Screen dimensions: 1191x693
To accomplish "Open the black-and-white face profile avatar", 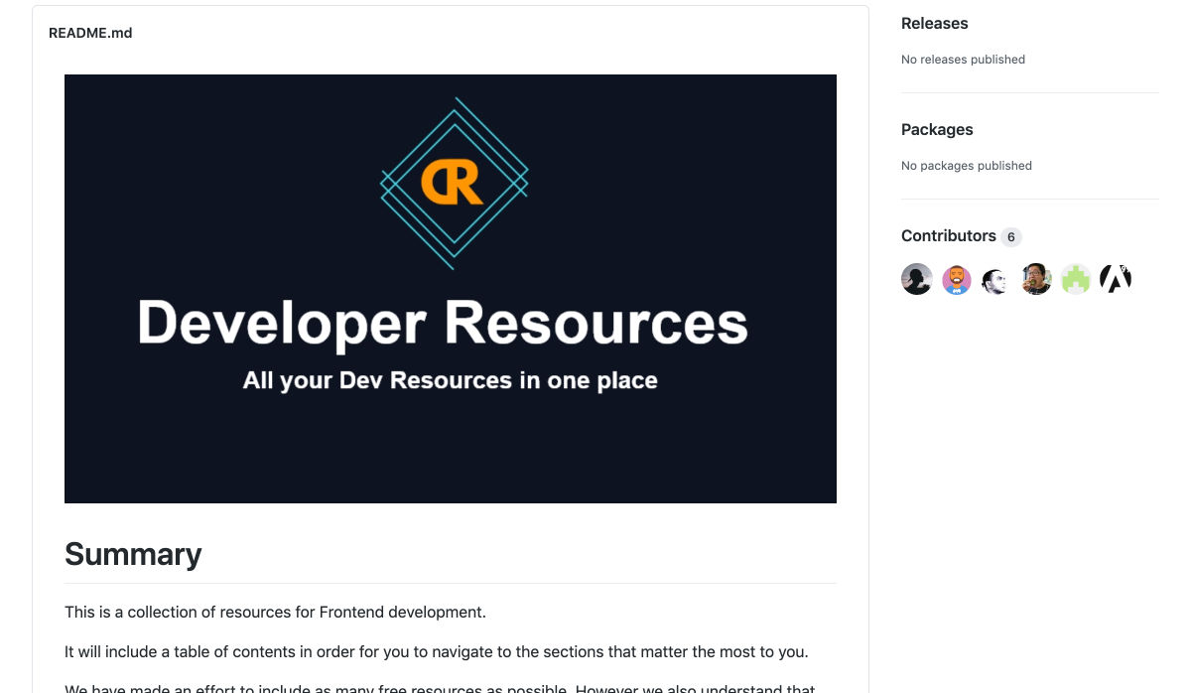I will 996,279.
